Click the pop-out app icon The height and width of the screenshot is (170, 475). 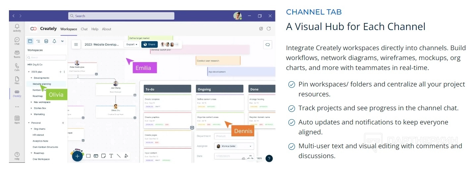[x=261, y=29]
